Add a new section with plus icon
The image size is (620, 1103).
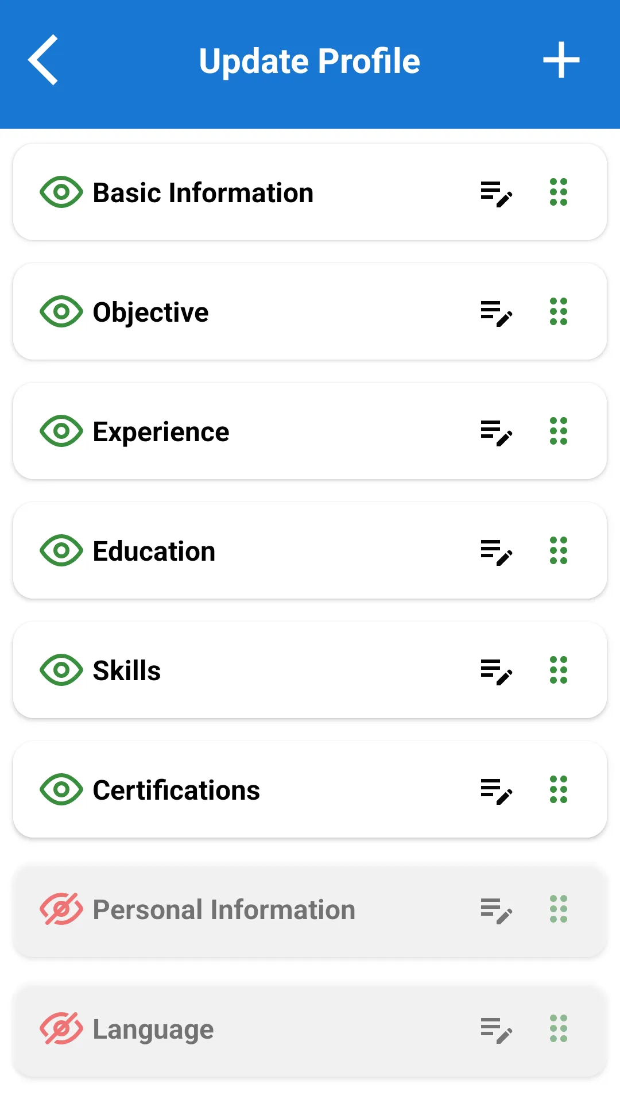pyautogui.click(x=561, y=60)
